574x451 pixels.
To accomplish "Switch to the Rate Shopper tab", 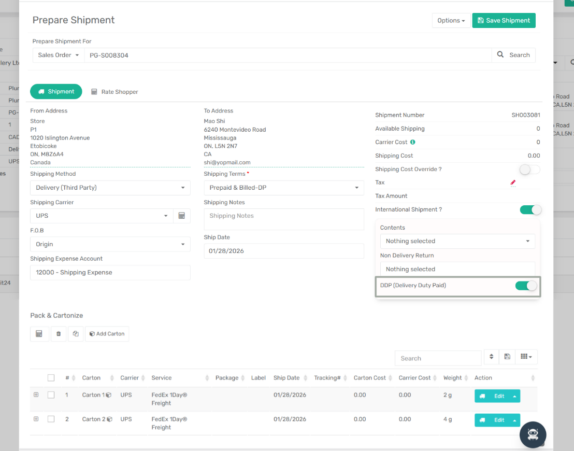I will (114, 92).
